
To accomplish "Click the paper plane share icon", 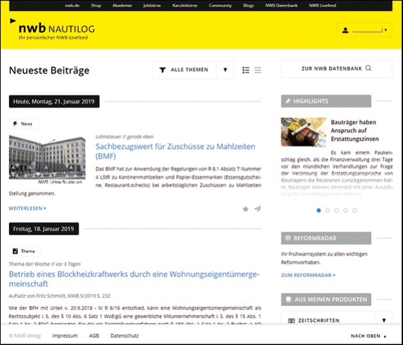I will [x=257, y=209].
